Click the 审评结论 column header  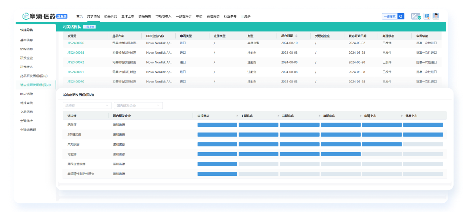(x=422, y=36)
